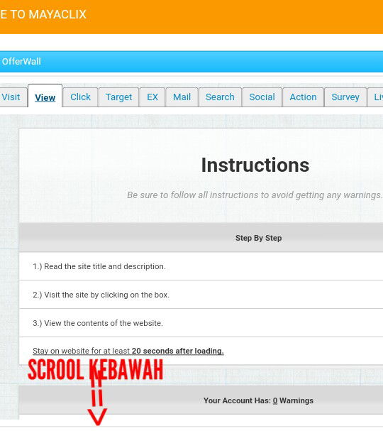Click step 2 Visit the site row
This screenshot has height=431, width=383.
tap(201, 295)
